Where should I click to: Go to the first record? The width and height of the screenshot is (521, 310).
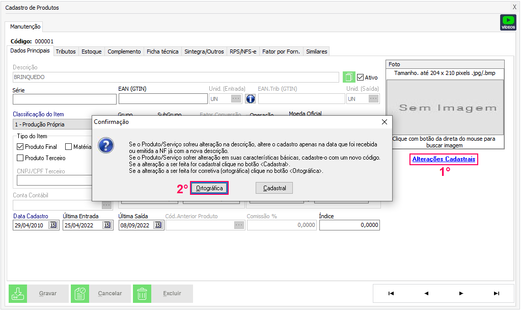pyautogui.click(x=391, y=293)
